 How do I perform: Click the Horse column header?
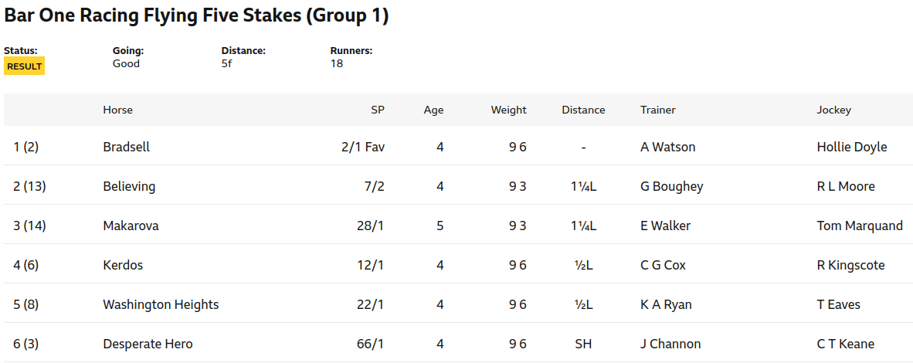click(x=117, y=110)
